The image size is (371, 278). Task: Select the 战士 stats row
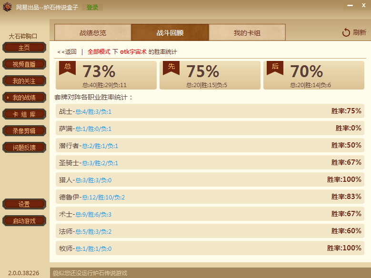click(x=210, y=111)
